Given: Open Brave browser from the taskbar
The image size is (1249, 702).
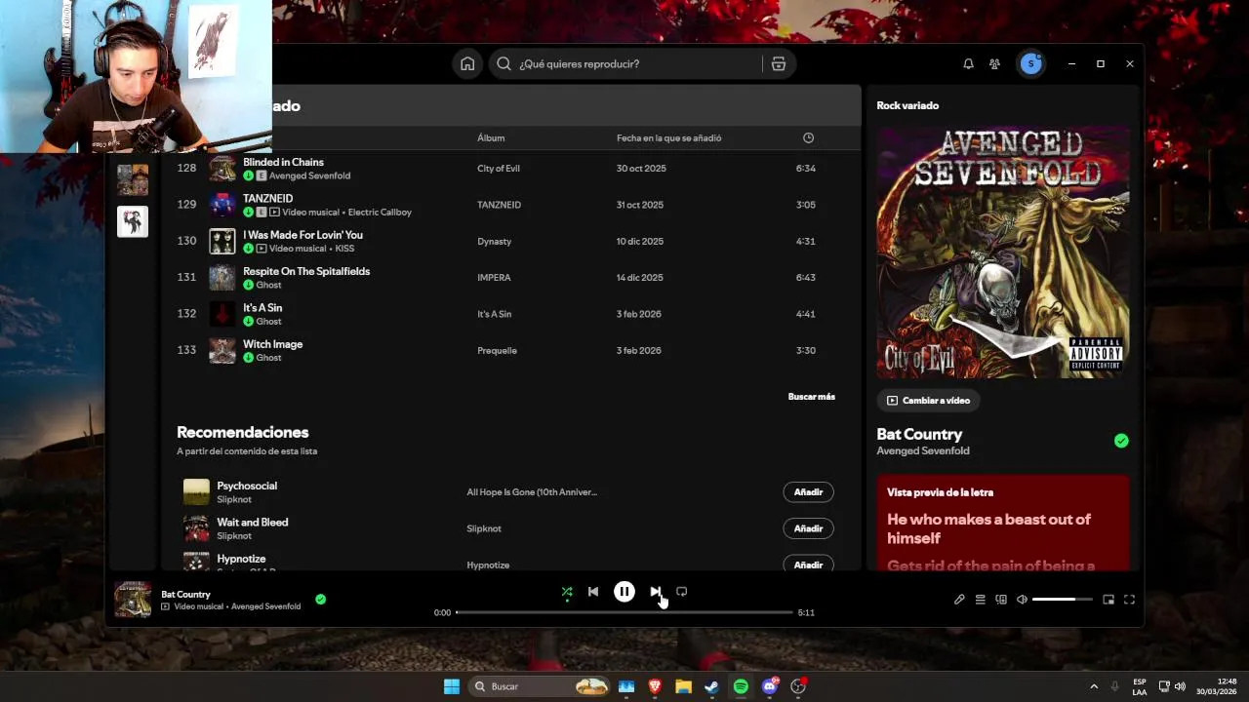Looking at the screenshot, I should [655, 686].
